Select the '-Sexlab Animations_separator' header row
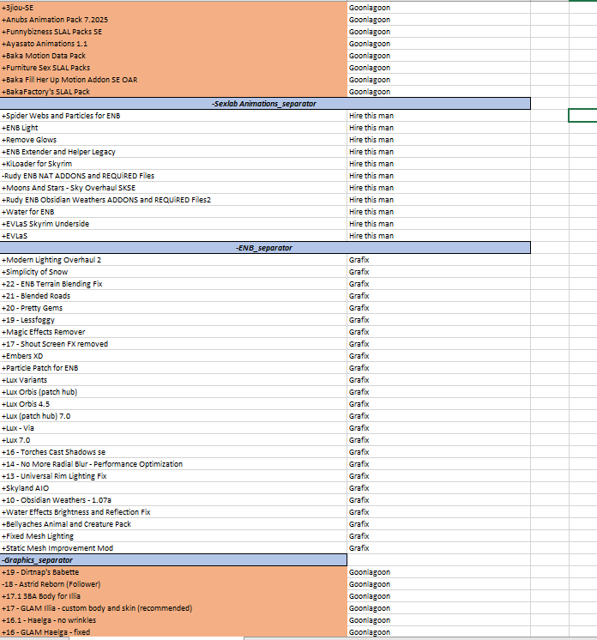 coord(265,104)
